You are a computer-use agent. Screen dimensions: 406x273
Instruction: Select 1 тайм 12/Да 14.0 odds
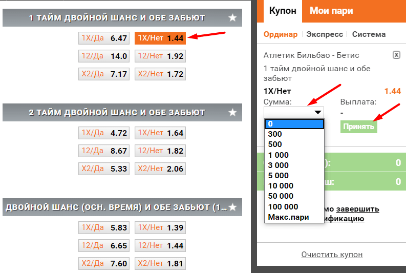104,56
